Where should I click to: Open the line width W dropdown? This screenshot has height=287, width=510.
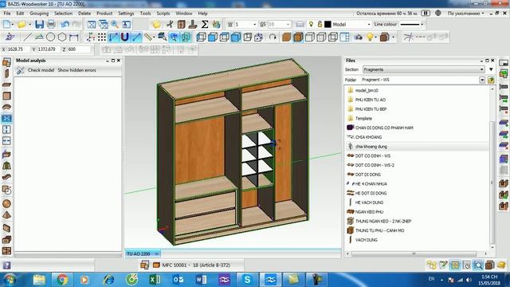254,25
